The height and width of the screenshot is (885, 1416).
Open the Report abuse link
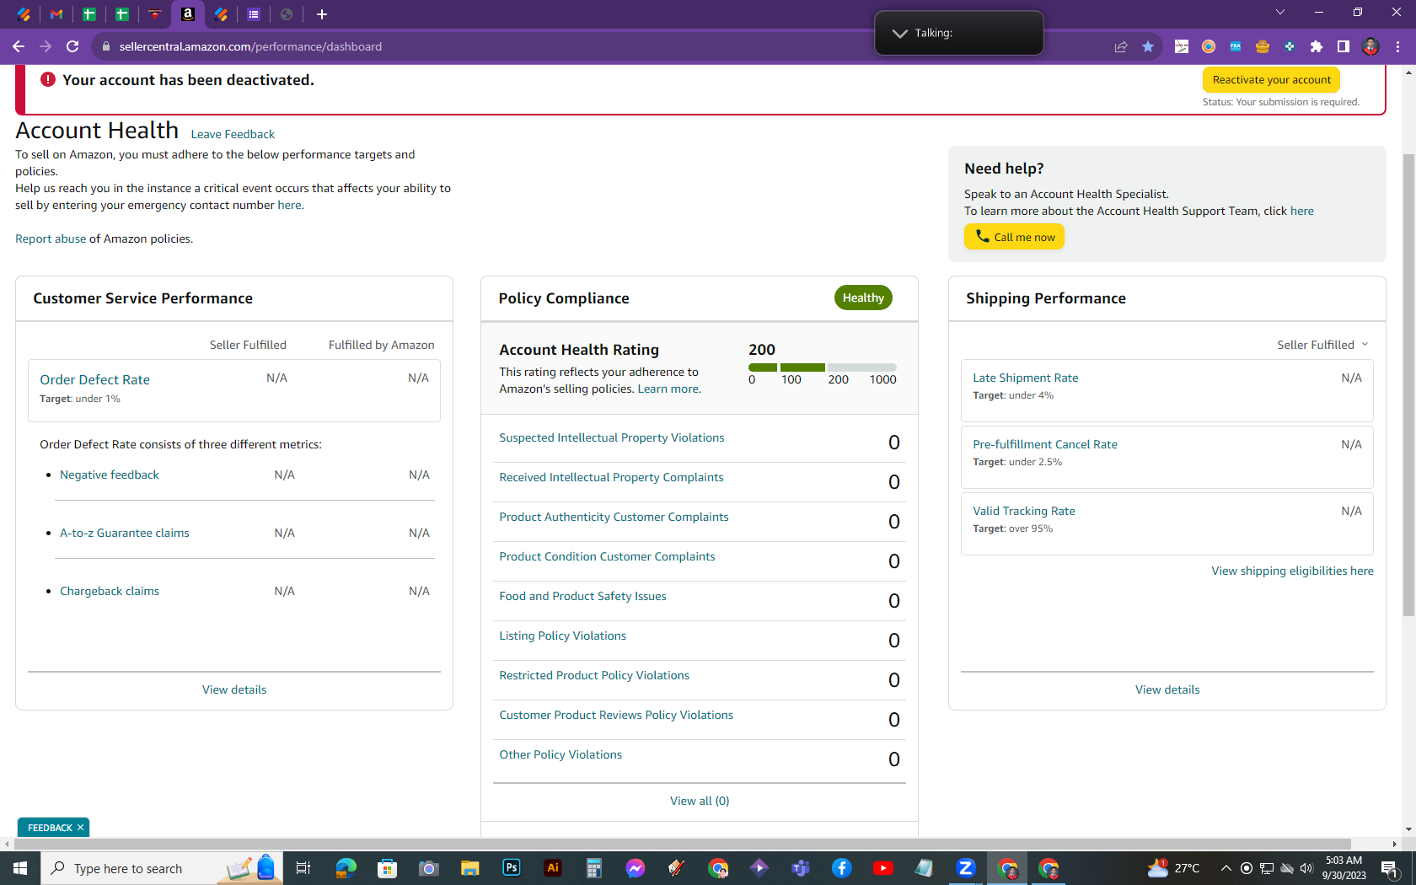[51, 239]
